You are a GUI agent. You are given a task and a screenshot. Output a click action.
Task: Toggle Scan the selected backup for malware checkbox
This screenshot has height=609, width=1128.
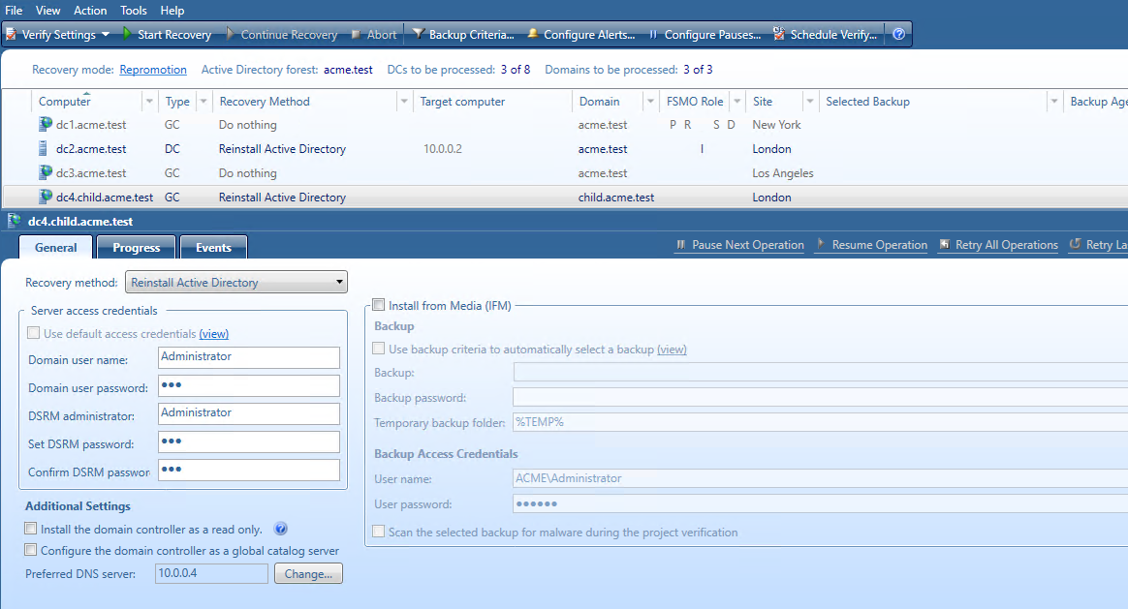point(378,532)
